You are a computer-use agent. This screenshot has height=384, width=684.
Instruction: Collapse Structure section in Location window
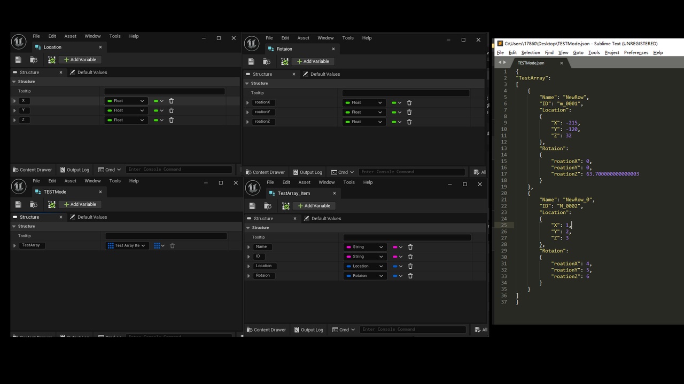tap(14, 82)
